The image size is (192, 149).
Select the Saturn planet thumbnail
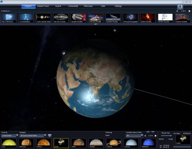coord(114,143)
